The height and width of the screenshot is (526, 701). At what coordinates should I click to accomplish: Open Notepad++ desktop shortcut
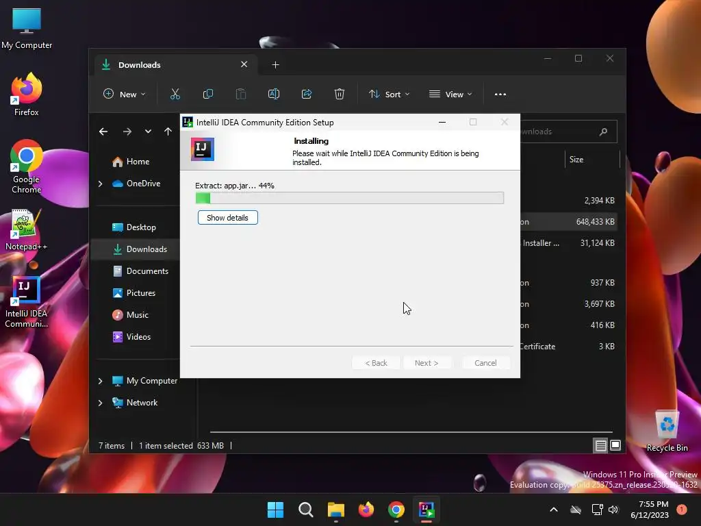coord(27,230)
